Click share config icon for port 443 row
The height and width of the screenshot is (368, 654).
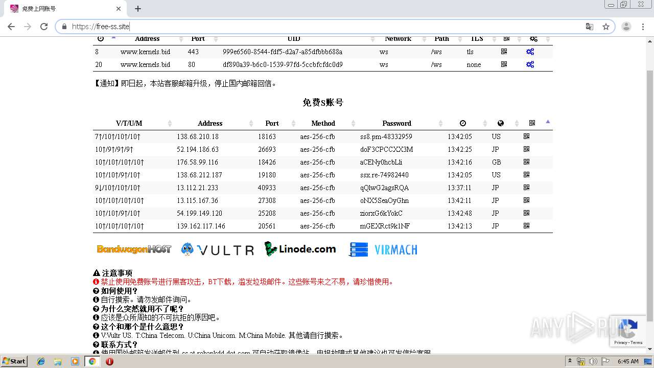coord(530,52)
